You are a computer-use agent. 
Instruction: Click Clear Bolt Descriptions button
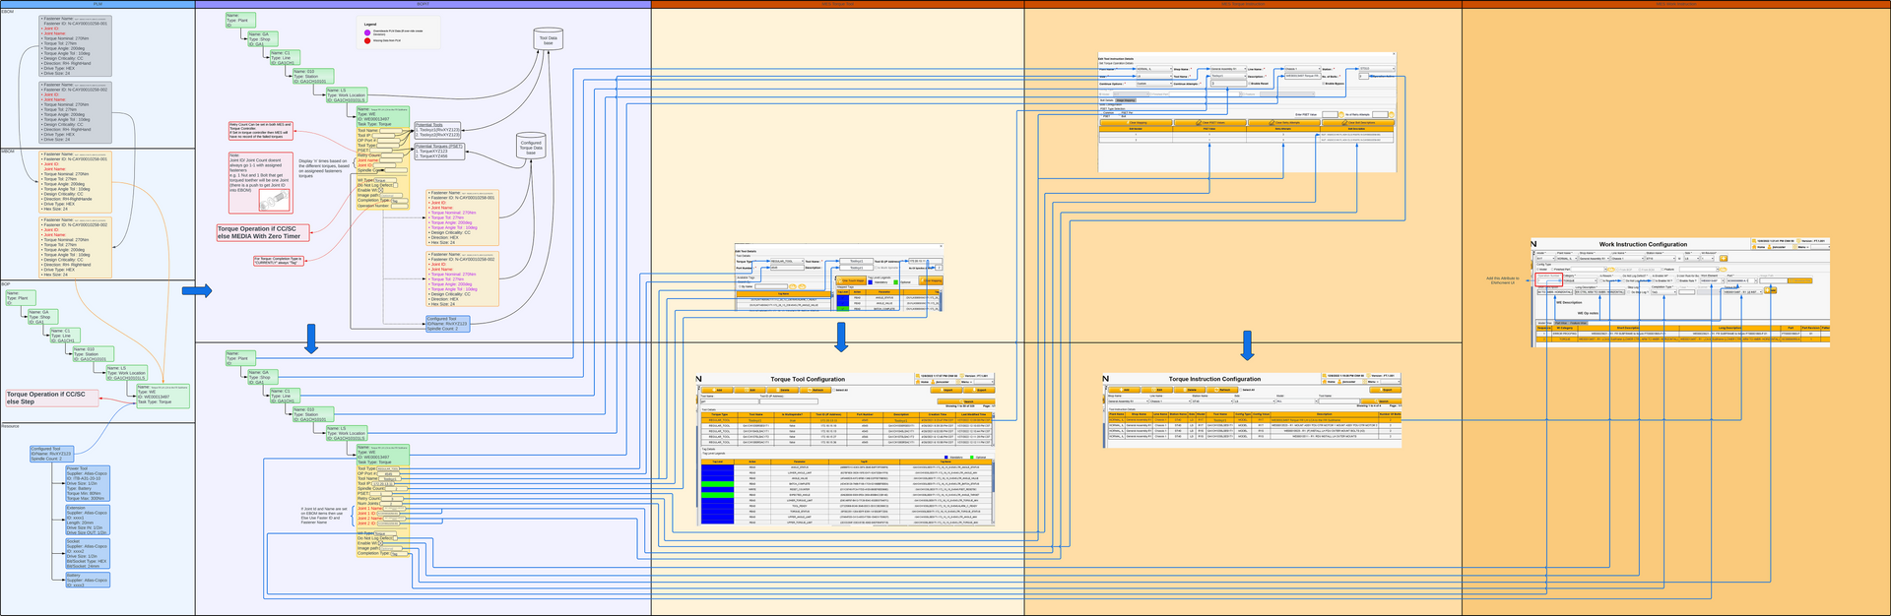pyautogui.click(x=1358, y=122)
